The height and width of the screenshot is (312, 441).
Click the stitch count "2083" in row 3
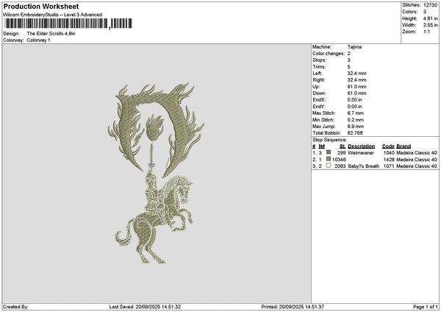click(340, 166)
